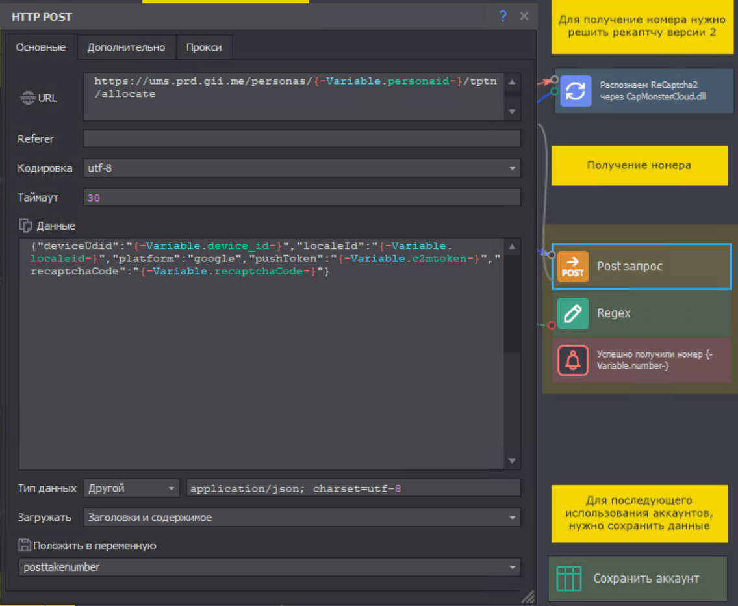Switch to the Дополнительно tab

pos(126,47)
